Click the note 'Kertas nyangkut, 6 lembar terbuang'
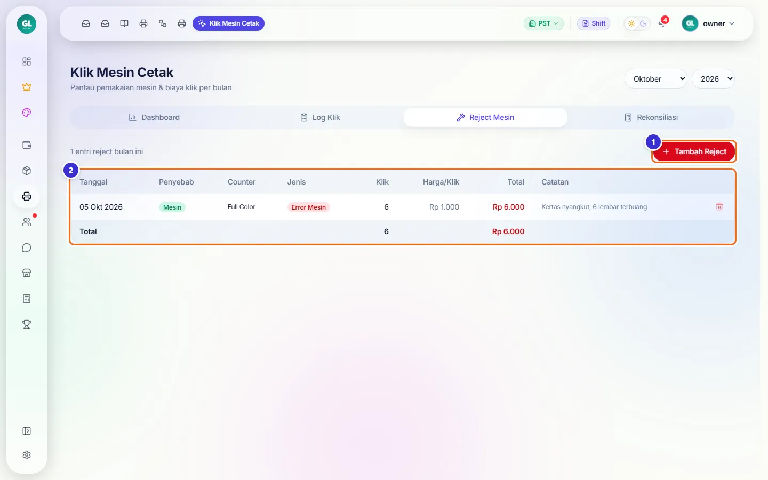Viewport: 768px width, 480px height. coord(594,207)
